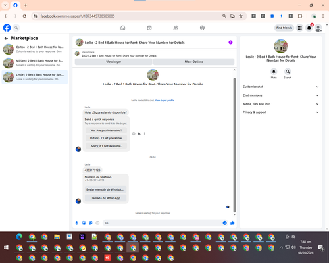Select the Facebook browser tab
329x263 pixels.
click(x=15, y=5)
